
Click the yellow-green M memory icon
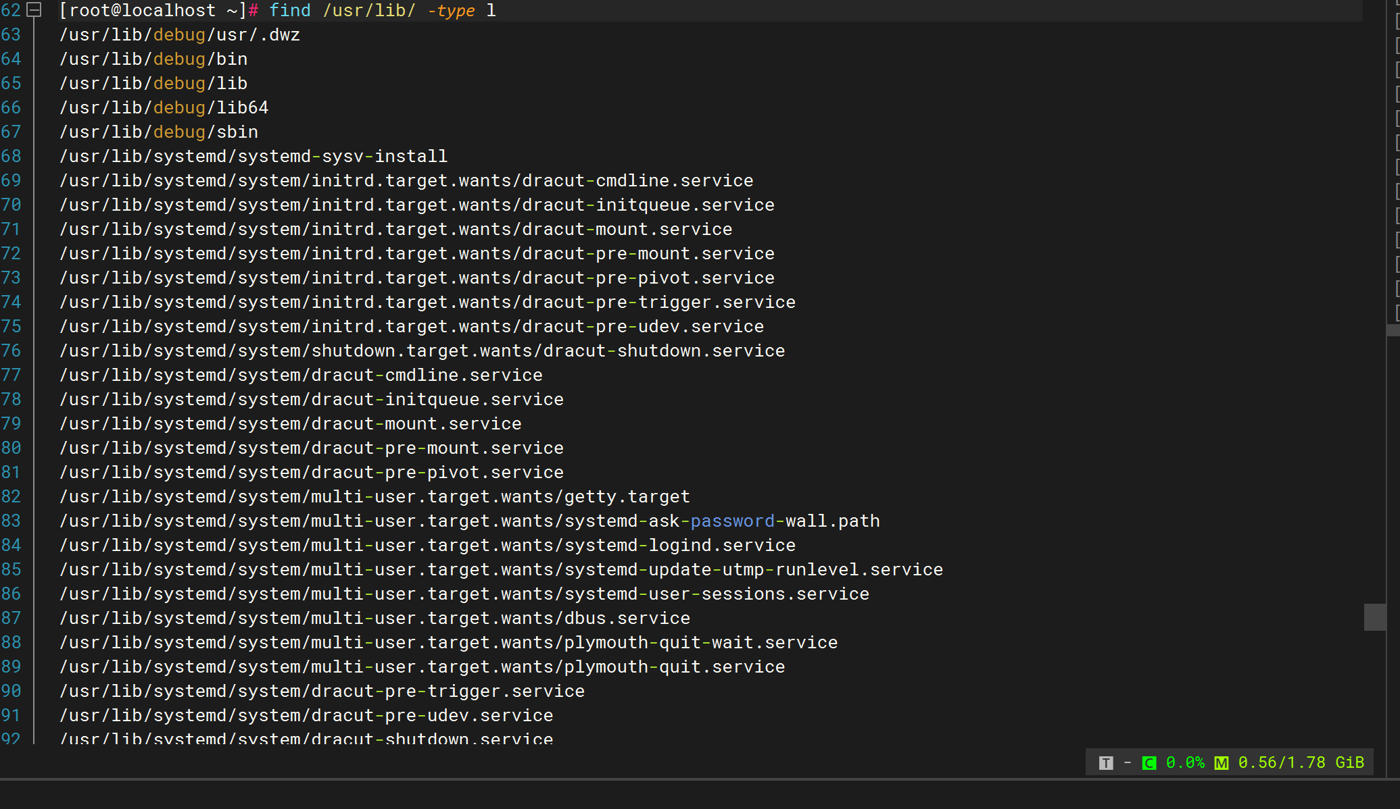tap(1221, 763)
